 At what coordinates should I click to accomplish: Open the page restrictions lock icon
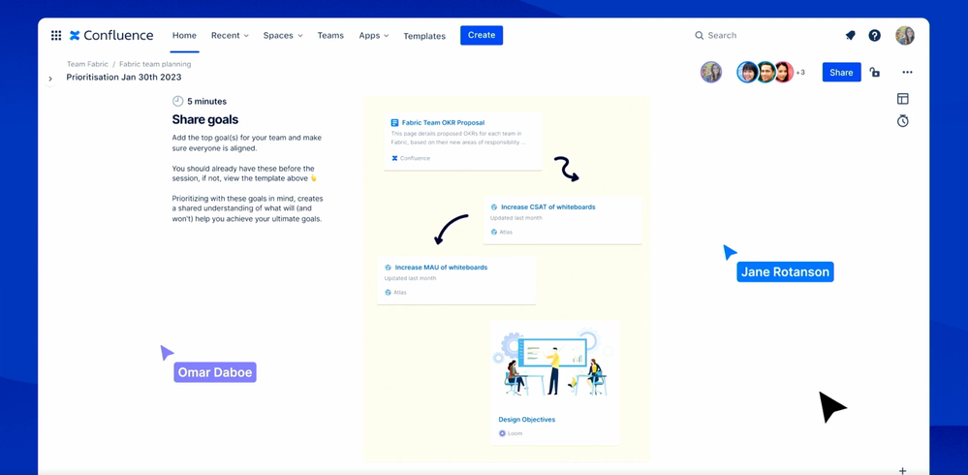coord(875,73)
